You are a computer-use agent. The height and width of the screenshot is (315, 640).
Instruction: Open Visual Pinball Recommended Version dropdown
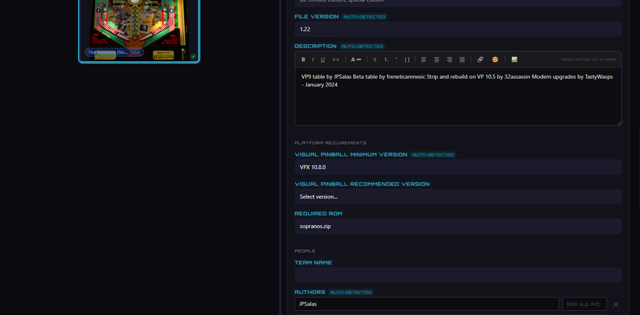point(458,197)
